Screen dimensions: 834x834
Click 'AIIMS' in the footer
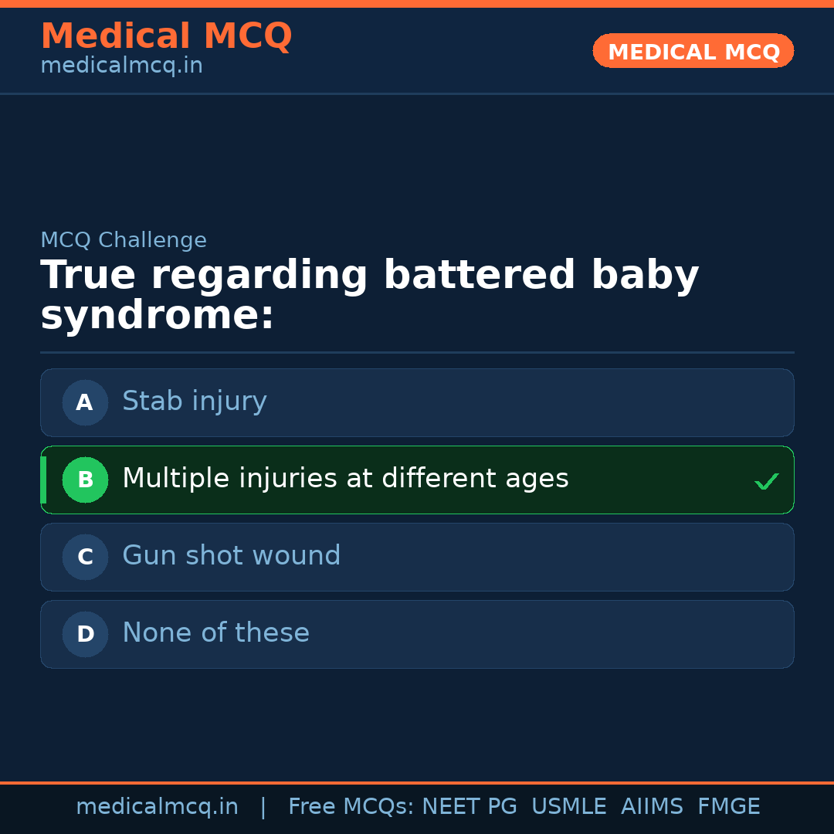coord(652,807)
